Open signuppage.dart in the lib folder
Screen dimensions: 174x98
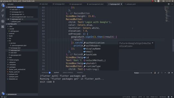coord(16,55)
